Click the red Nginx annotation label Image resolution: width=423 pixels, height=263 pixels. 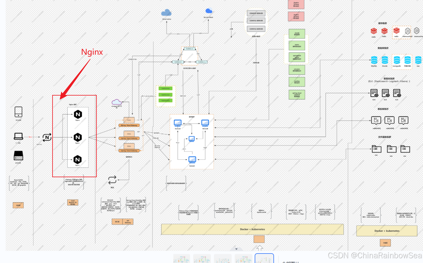pyautogui.click(x=92, y=52)
